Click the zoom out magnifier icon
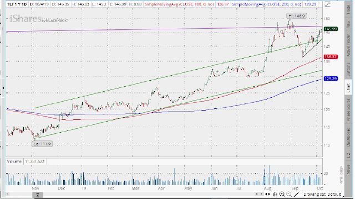This screenshot has width=355, height=199. tap(289, 194)
